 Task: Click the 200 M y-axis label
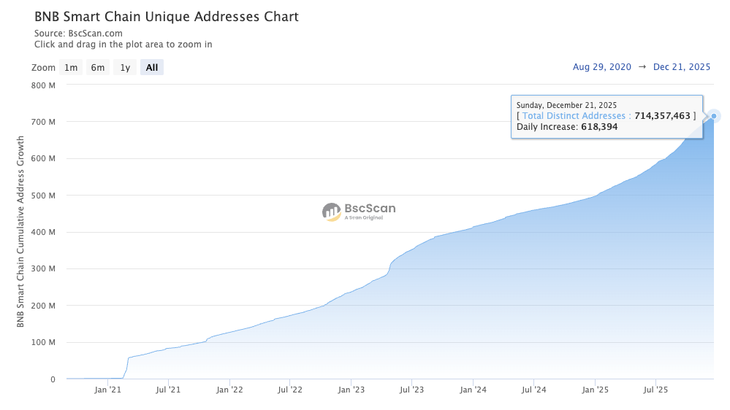(x=43, y=306)
